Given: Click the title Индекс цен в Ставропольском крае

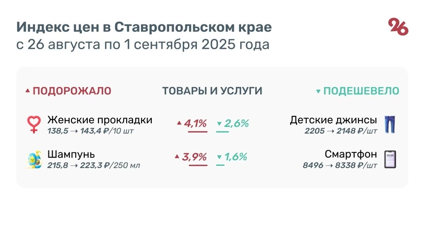Looking at the screenshot, I should click(x=144, y=27).
